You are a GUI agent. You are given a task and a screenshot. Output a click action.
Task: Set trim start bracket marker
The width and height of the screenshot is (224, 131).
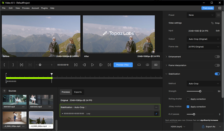pyautogui.click(x=4, y=65)
